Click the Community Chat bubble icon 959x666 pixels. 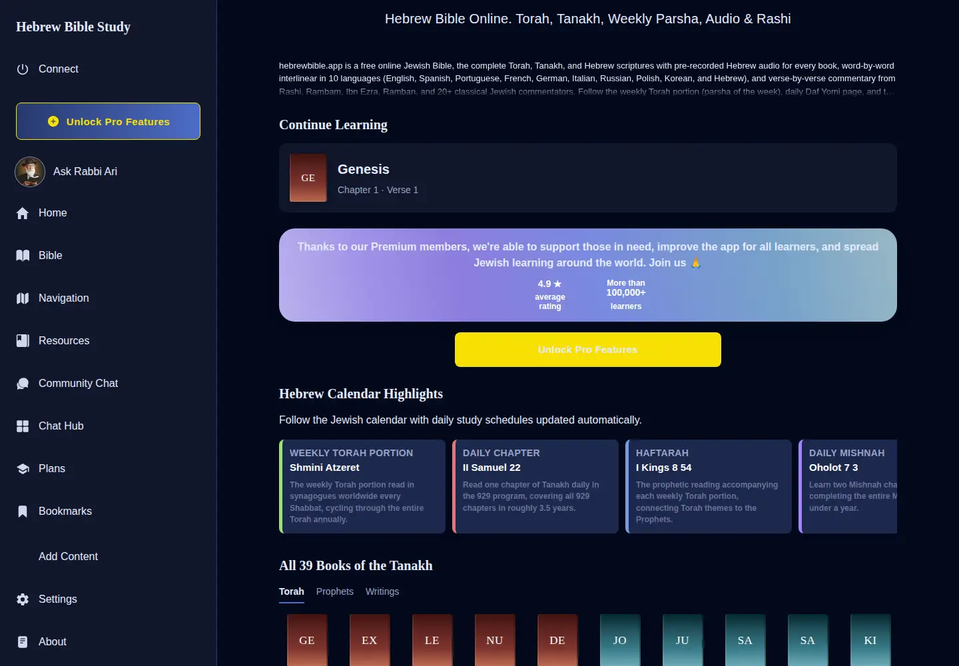pos(23,384)
